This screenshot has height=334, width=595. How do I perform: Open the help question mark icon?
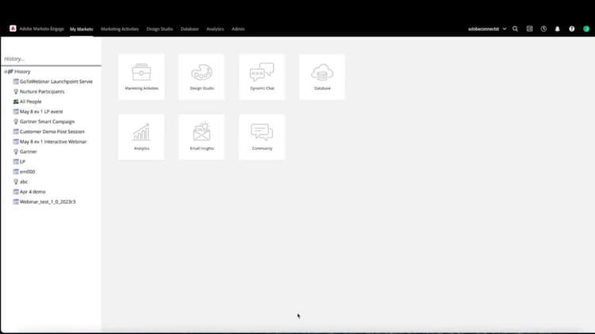571,29
